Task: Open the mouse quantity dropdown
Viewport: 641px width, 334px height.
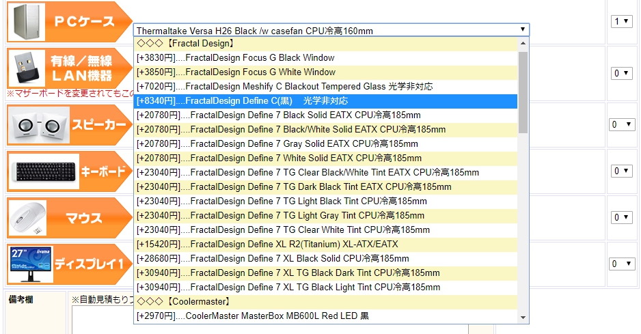Action: pos(621,217)
